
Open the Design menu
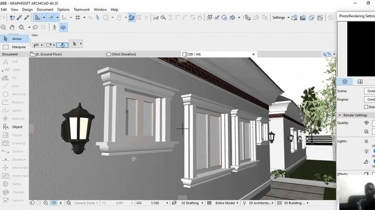pos(28,9)
